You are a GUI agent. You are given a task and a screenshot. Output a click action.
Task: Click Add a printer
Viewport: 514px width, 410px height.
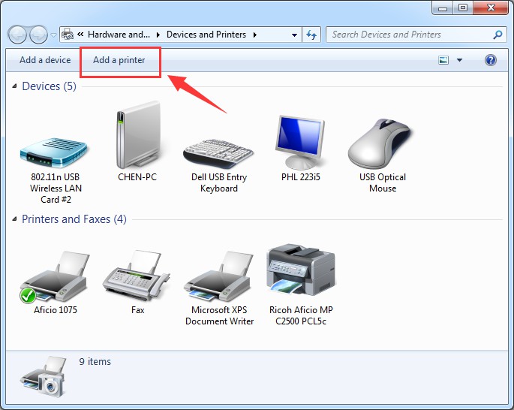(x=119, y=60)
